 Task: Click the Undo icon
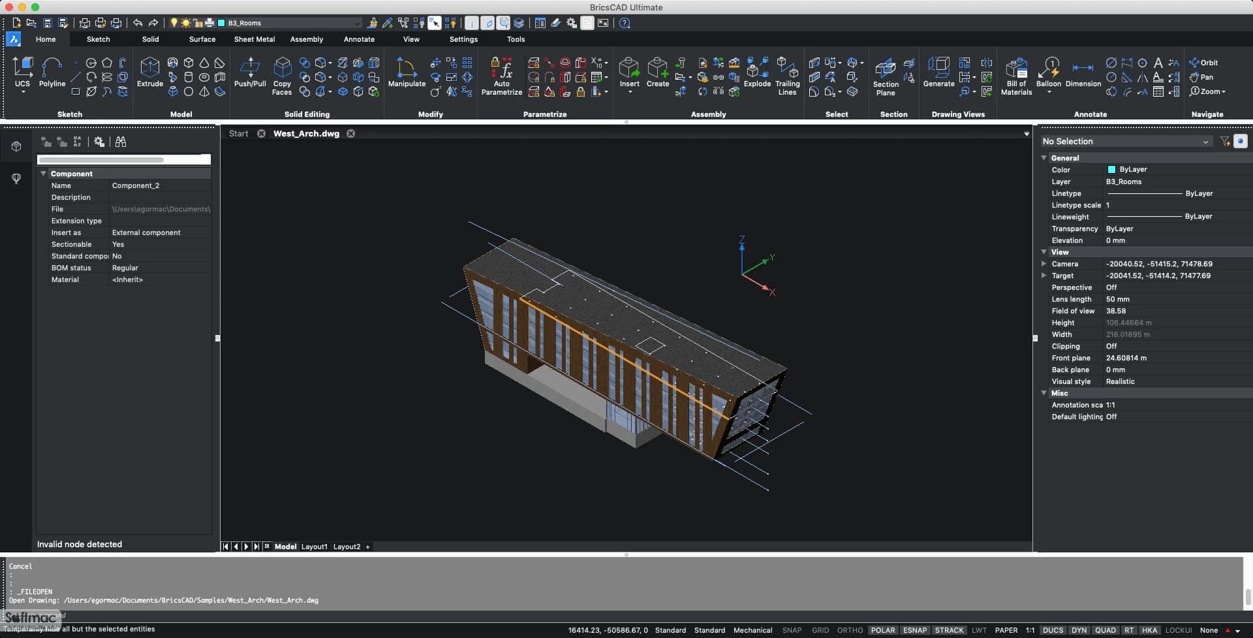tap(138, 23)
